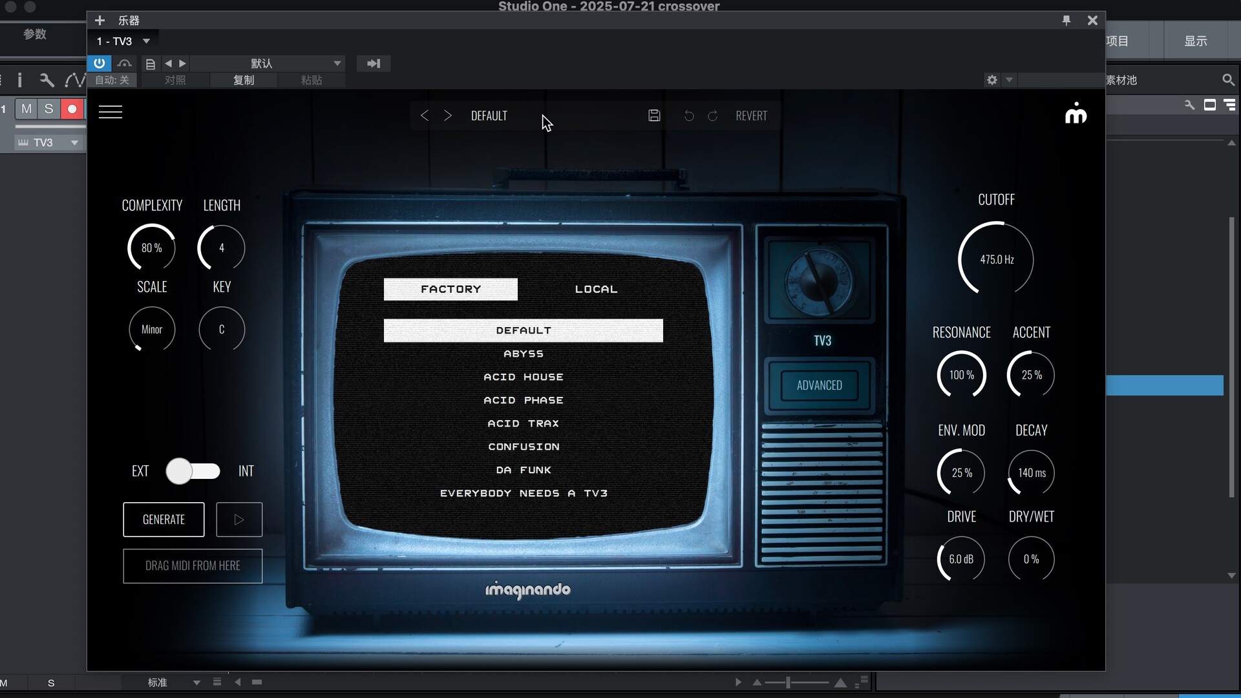1241x698 pixels.
Task: Pin the instrument window
Action: tap(1066, 20)
